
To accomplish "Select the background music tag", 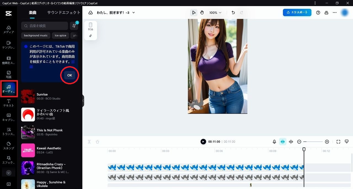I will 36,36.
